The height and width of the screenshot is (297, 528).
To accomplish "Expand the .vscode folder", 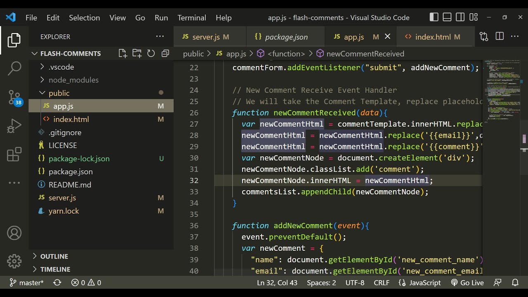I will [61, 67].
